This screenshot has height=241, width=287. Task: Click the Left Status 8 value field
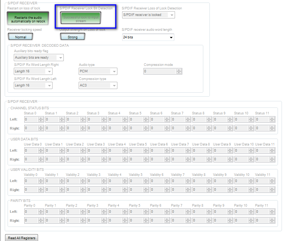click(x=200, y=119)
